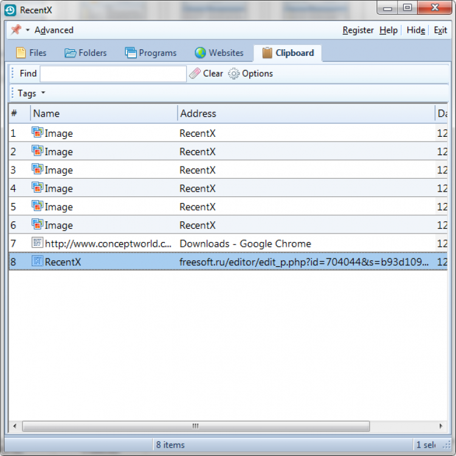This screenshot has height=456, width=456.
Task: Click RecentX address in row 1
Action: 198,134
